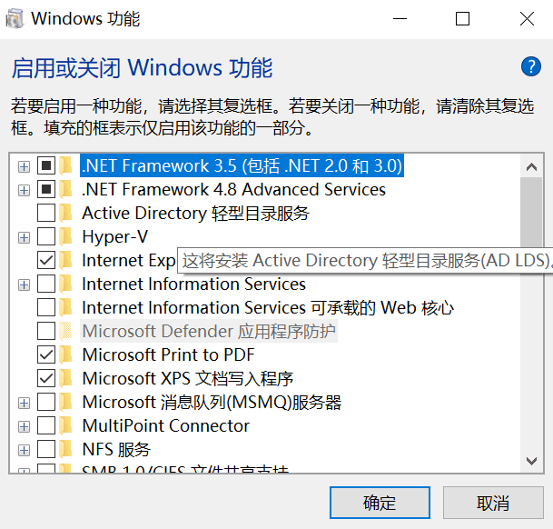Image resolution: width=553 pixels, height=529 pixels.
Task: Click the 确定 button
Action: [380, 503]
